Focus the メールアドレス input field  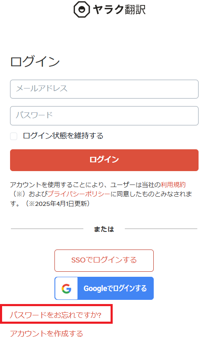point(104,89)
